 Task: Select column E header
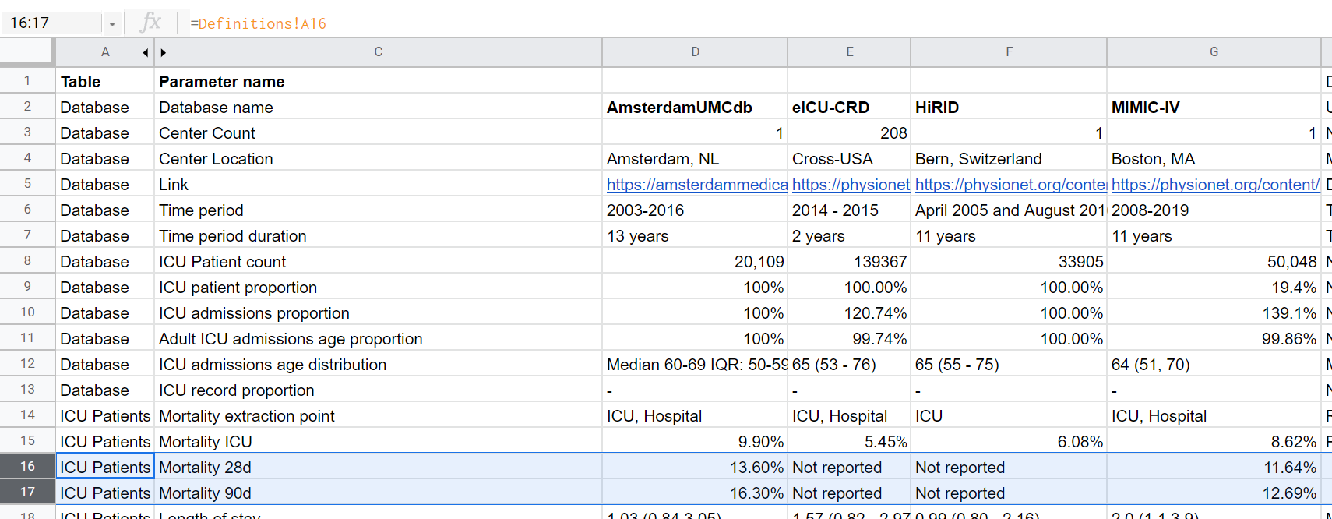click(849, 52)
